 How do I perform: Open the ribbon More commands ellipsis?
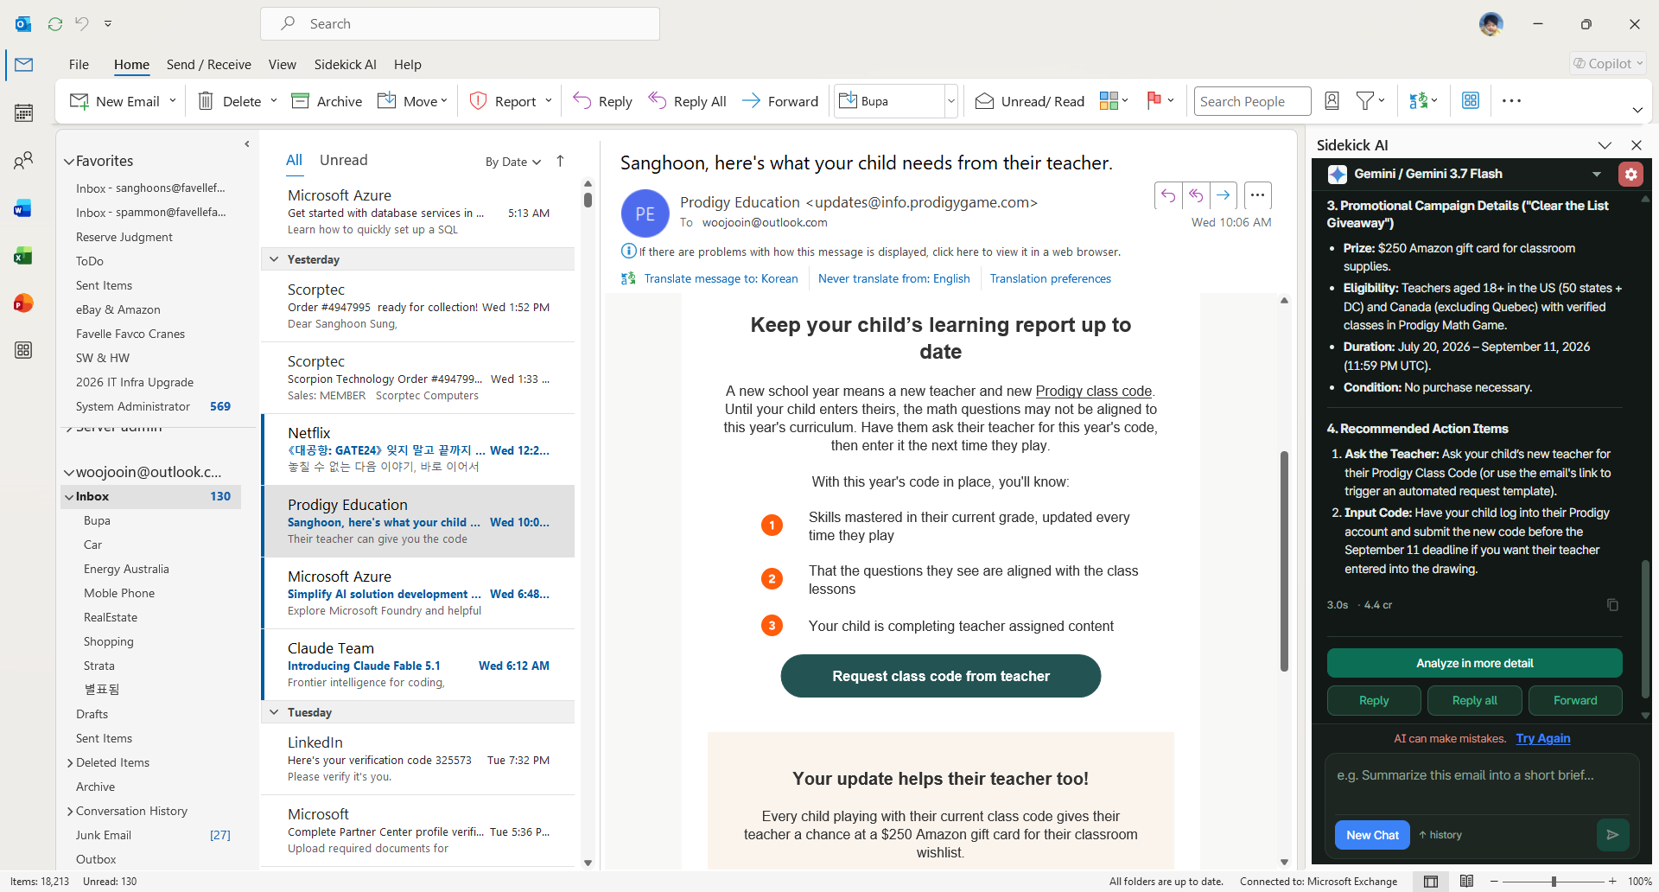[x=1511, y=101]
